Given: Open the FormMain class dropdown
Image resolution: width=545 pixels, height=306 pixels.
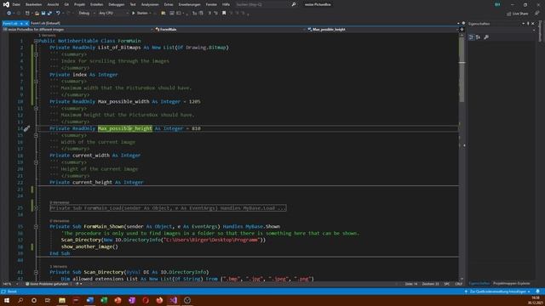Looking at the screenshot, I should [229, 30].
